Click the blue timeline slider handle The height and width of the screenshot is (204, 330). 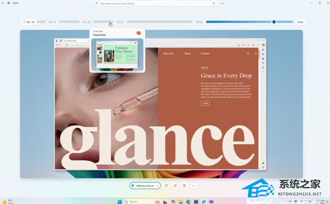pyautogui.click(x=274, y=21)
